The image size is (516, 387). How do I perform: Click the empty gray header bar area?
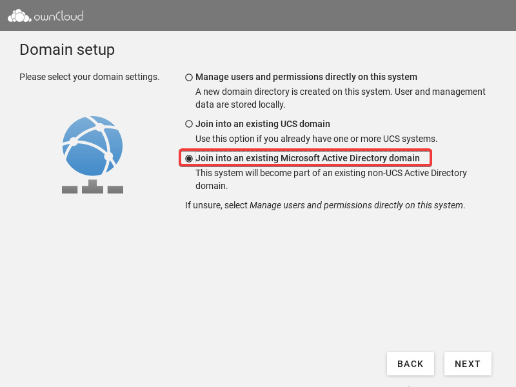(x=290, y=15)
